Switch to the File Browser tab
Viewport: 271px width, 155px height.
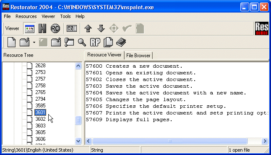(x=138, y=56)
